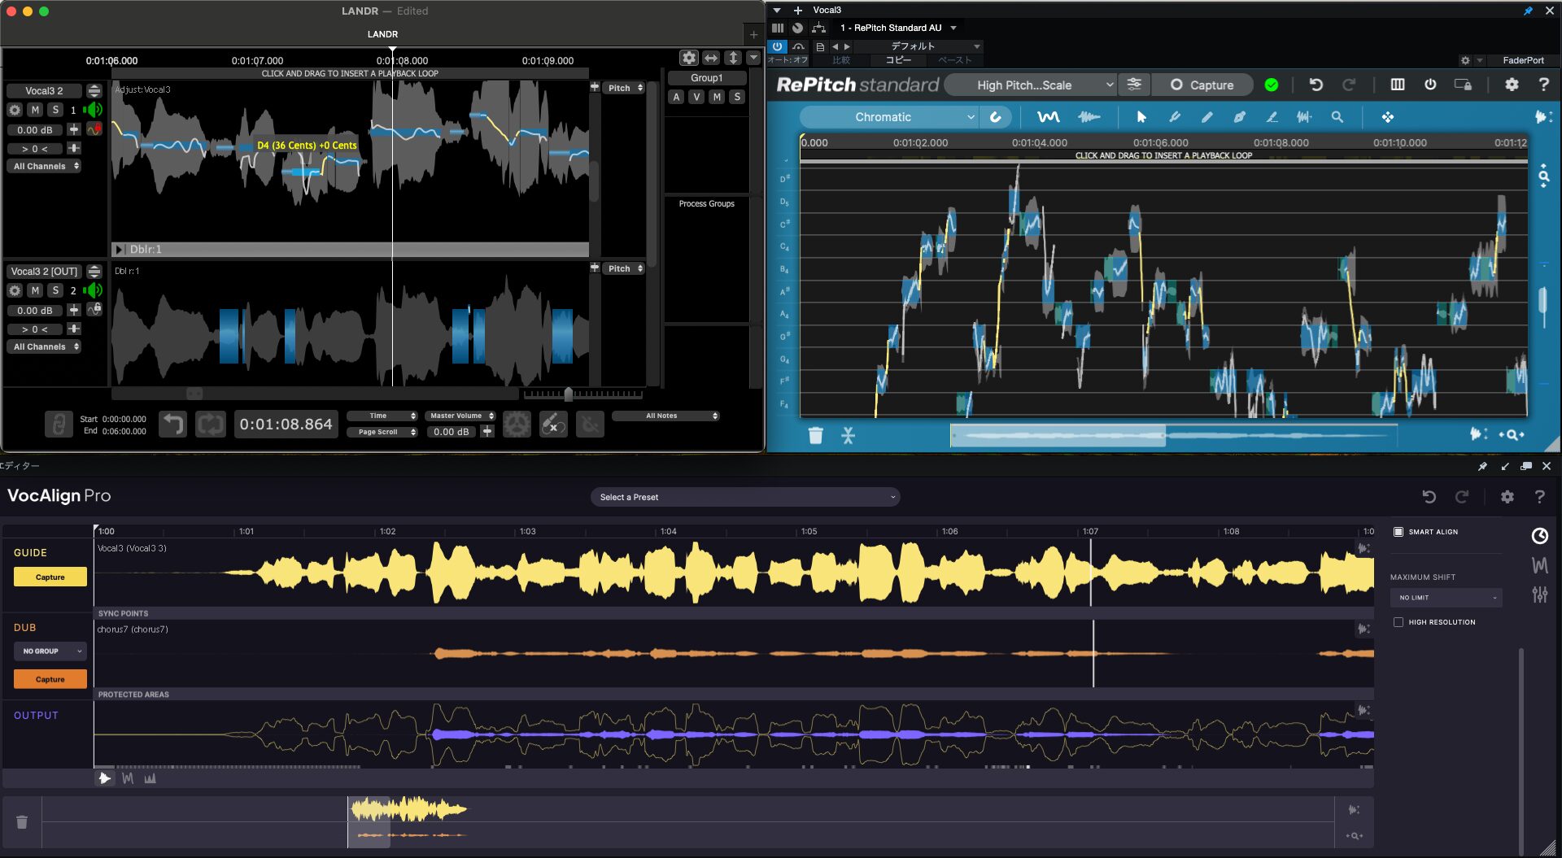Click the scale-detect icon next to Chromatic

[995, 117]
